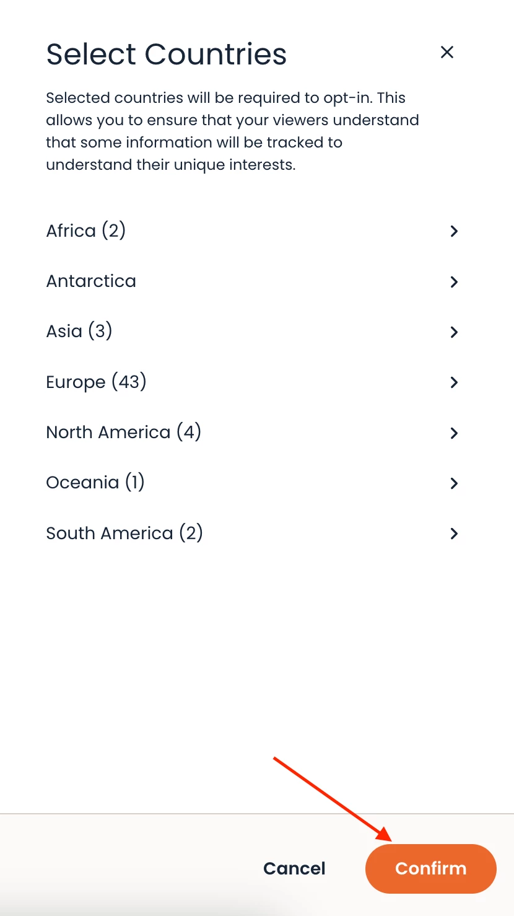Click the (43) count next to Europe
Viewport: 514px width, 916px height.
[129, 382]
